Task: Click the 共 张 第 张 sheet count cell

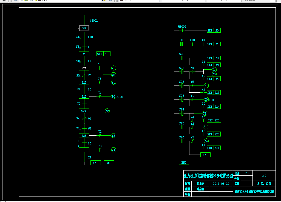Action: pyautogui.click(x=264, y=184)
